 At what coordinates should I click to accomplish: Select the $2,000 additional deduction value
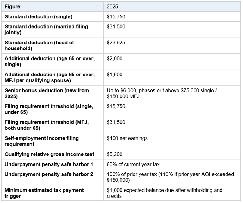tap(115, 59)
